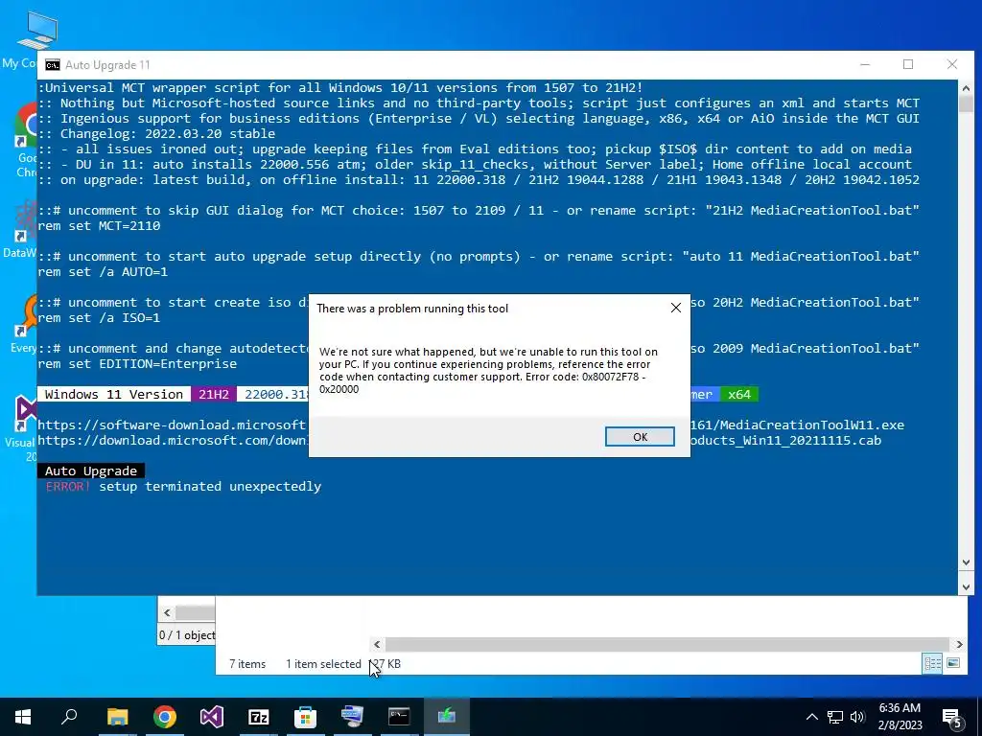Open the remote desktop taskbar app icon
Image resolution: width=982 pixels, height=736 pixels.
coord(352,717)
